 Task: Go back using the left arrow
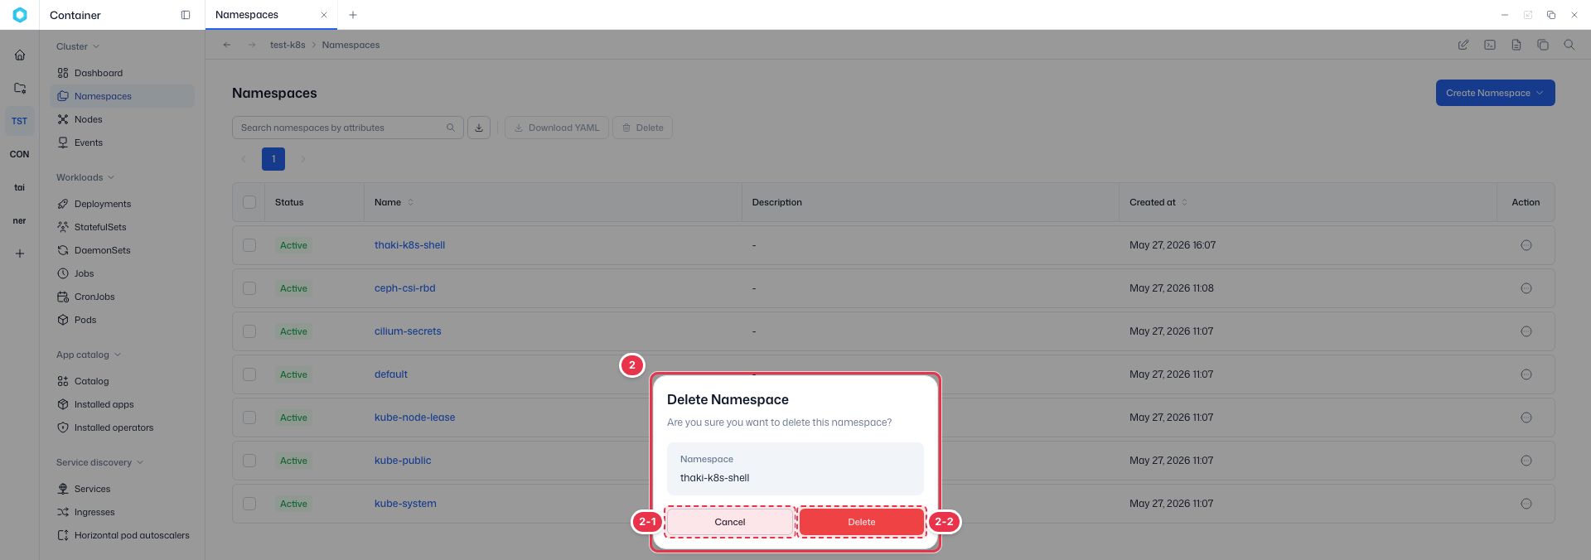[x=227, y=45]
